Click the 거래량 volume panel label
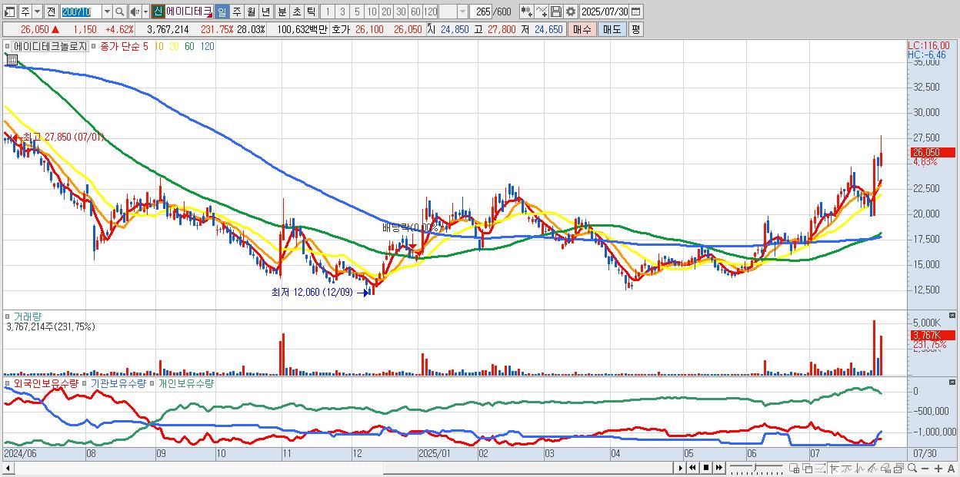This screenshot has height=477, width=960. tap(28, 316)
